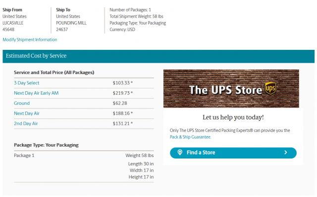This screenshot has width=317, height=197.
Task: Click the $219.73 Next Day Air Early AM price
Action: (121, 93)
